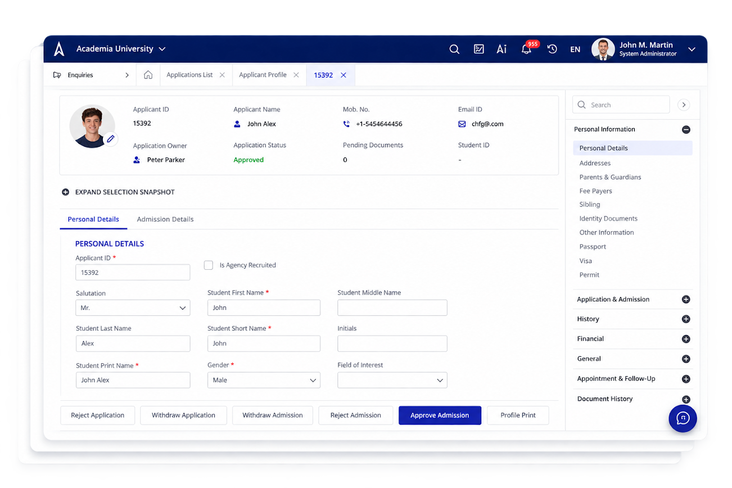Select Identity Documents in the sidebar
This screenshot has width=732, height=488.
(x=608, y=219)
